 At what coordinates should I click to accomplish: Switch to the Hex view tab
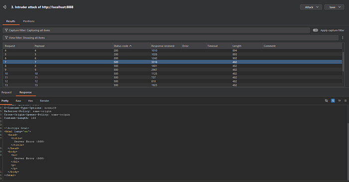point(30,101)
